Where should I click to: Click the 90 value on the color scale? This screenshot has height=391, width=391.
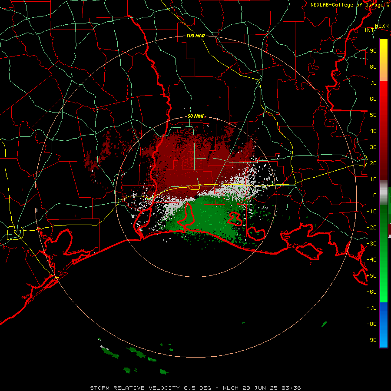(373, 51)
